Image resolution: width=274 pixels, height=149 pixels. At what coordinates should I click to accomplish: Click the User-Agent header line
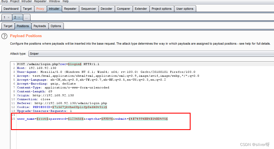click(106, 72)
